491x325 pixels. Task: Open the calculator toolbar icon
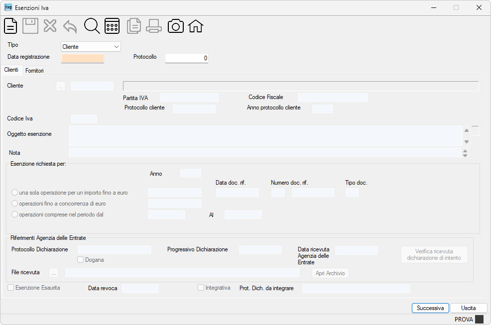click(112, 26)
